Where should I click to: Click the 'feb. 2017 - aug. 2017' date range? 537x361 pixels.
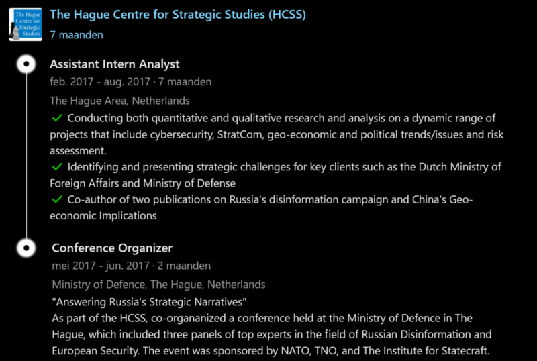point(100,82)
